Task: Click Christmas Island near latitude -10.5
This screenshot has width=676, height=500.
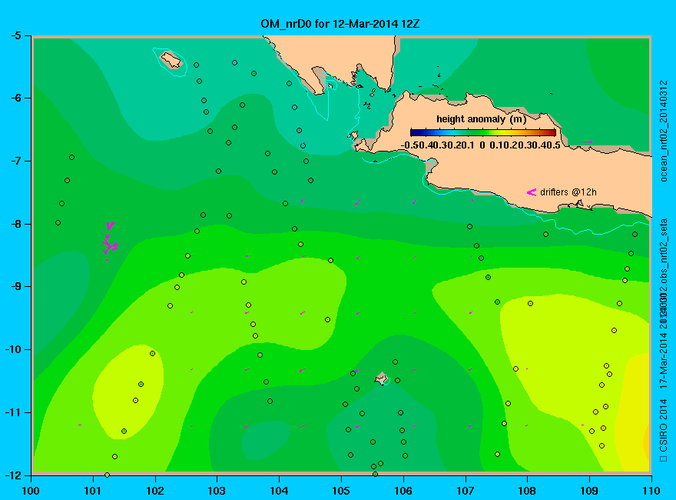Action: tap(381, 379)
